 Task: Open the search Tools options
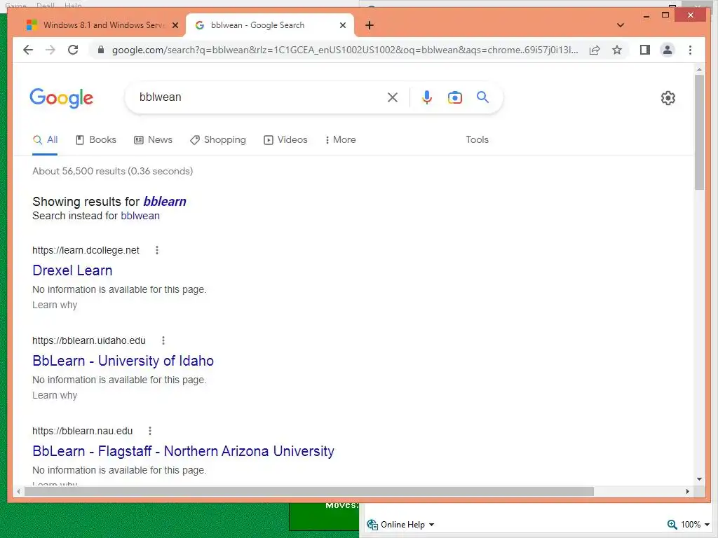coord(477,139)
